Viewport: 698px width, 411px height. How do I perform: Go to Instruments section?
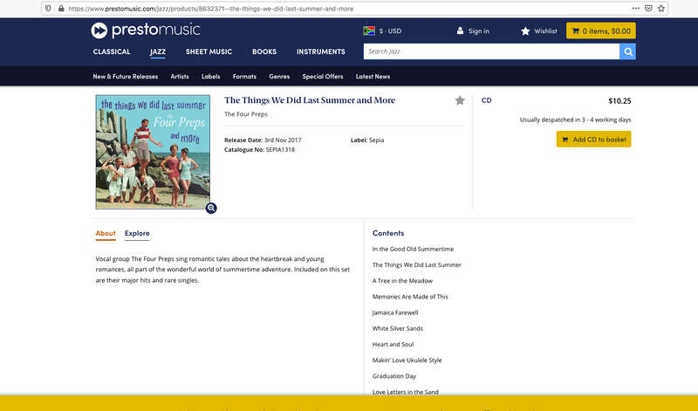coord(320,51)
